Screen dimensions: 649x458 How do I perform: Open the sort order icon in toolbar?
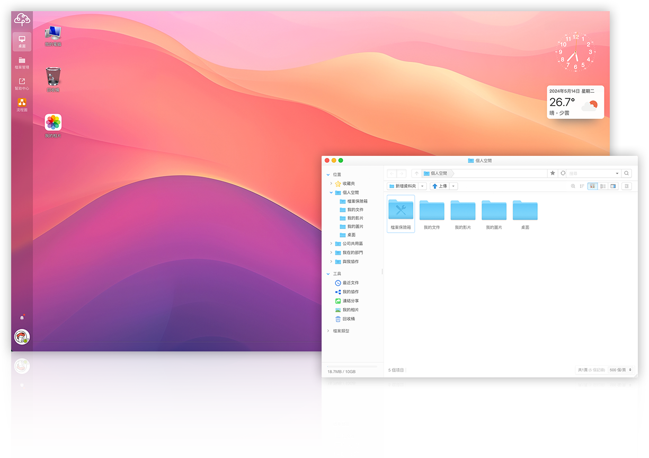point(582,187)
